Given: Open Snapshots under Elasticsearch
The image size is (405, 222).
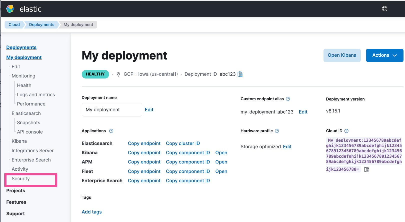Looking at the screenshot, I should (28, 123).
